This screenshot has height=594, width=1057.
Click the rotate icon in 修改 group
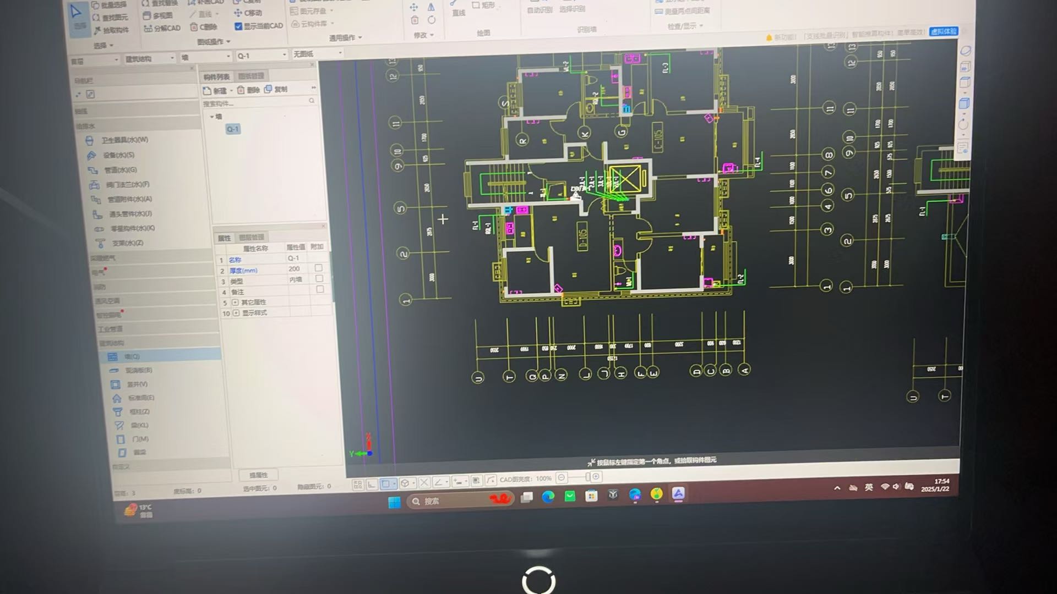tap(432, 20)
